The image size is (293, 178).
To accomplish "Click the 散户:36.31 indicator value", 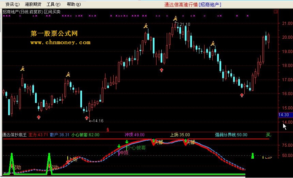I will (x=60, y=135).
